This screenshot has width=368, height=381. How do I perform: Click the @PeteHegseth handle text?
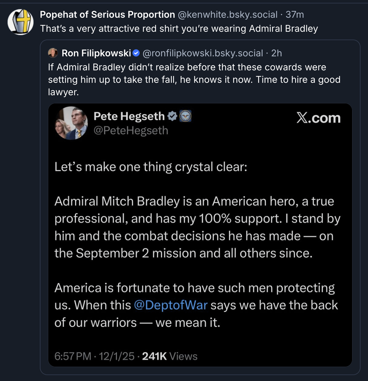(x=131, y=130)
